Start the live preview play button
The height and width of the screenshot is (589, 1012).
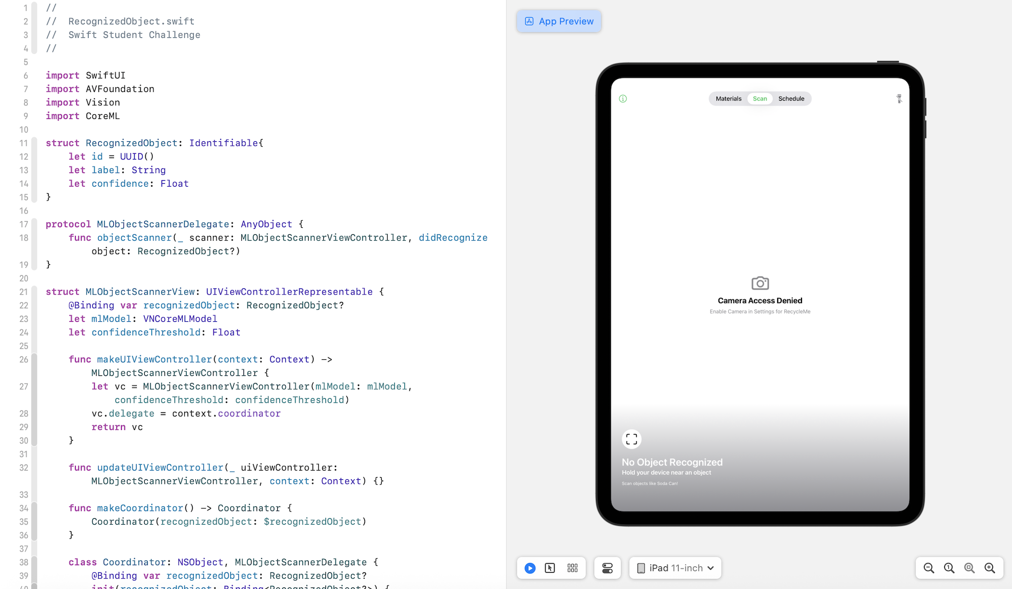(x=530, y=568)
